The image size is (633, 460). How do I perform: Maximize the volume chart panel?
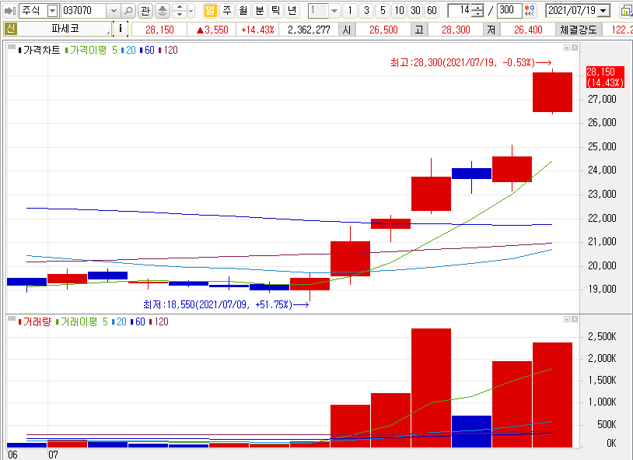pyautogui.click(x=567, y=319)
